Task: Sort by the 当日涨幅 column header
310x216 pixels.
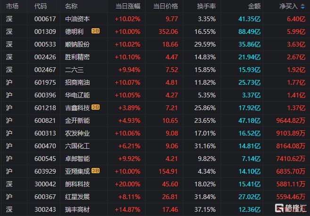Action: (127, 6)
